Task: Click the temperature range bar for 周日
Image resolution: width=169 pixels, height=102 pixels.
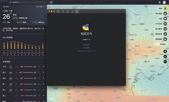Action: (28, 78)
